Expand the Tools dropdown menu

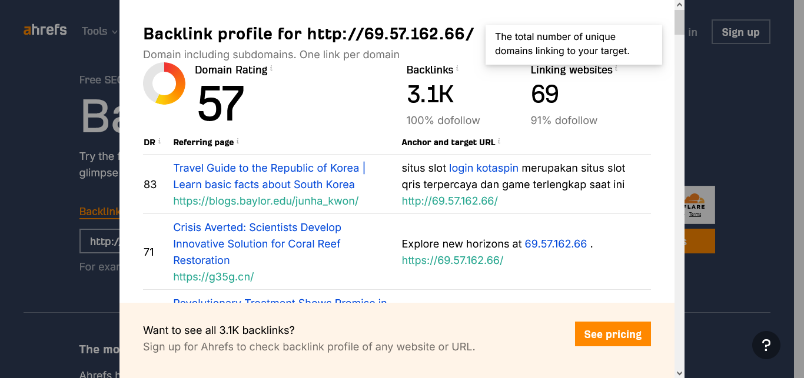pyautogui.click(x=99, y=31)
